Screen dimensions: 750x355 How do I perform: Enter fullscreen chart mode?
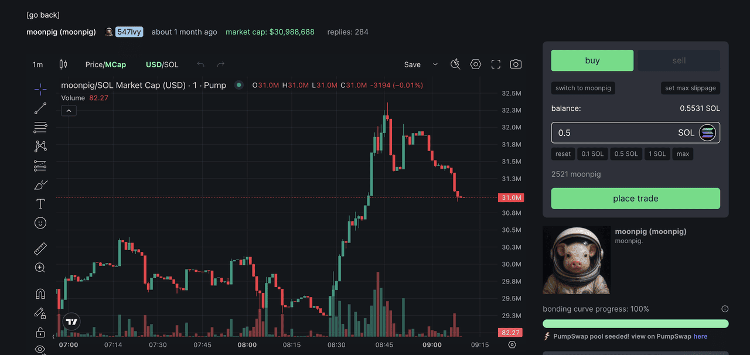pos(496,64)
